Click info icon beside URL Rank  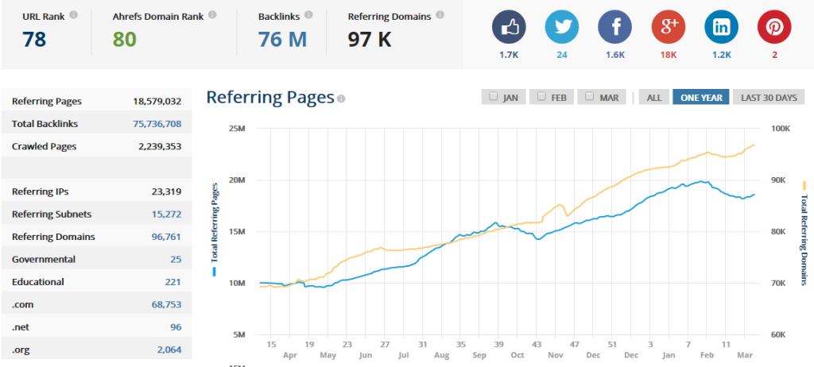tap(74, 15)
